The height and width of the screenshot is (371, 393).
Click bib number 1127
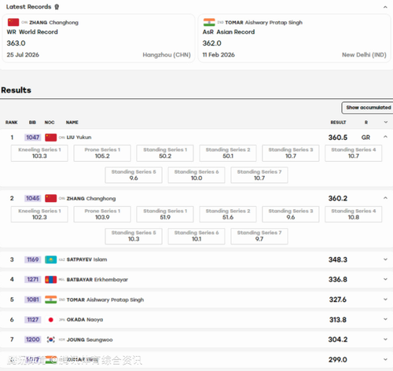(33, 320)
